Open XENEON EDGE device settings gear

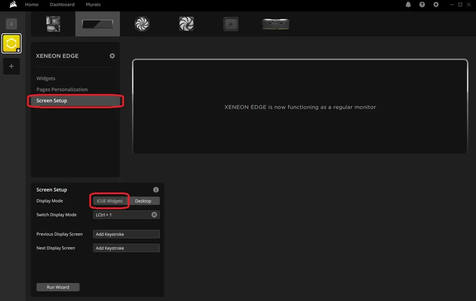coord(112,56)
